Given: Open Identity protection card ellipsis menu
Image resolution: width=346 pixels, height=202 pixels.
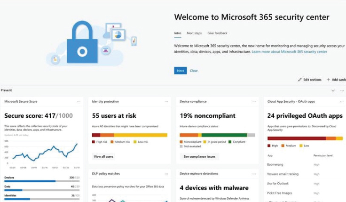Looking at the screenshot, I should [x=166, y=102].
